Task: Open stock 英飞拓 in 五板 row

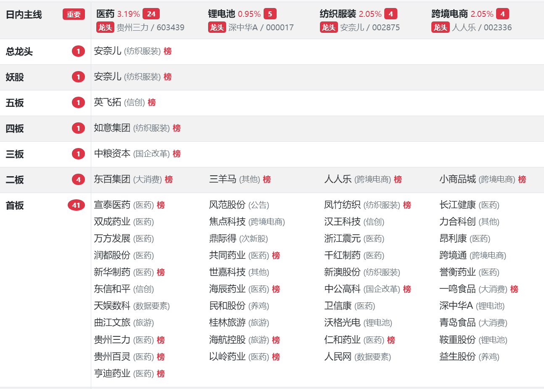Action: 108,103
